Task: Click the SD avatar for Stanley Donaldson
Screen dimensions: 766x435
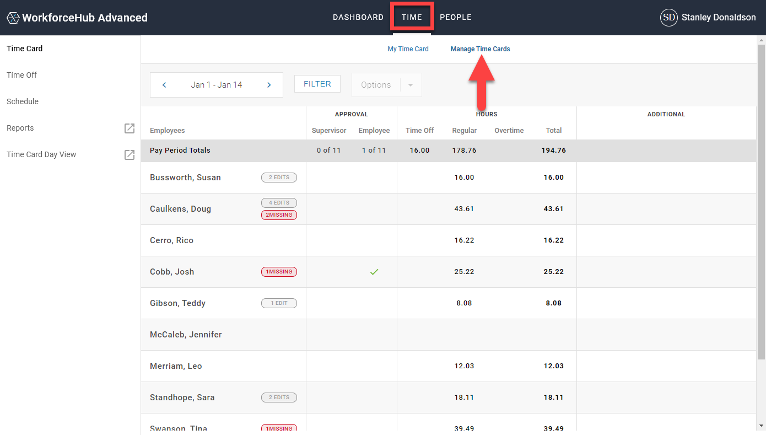Action: click(668, 17)
